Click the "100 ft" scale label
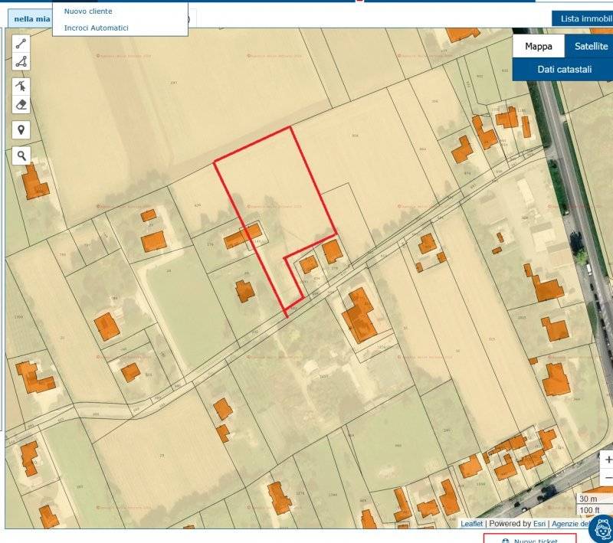Image resolution: width=613 pixels, height=543 pixels. tap(589, 510)
